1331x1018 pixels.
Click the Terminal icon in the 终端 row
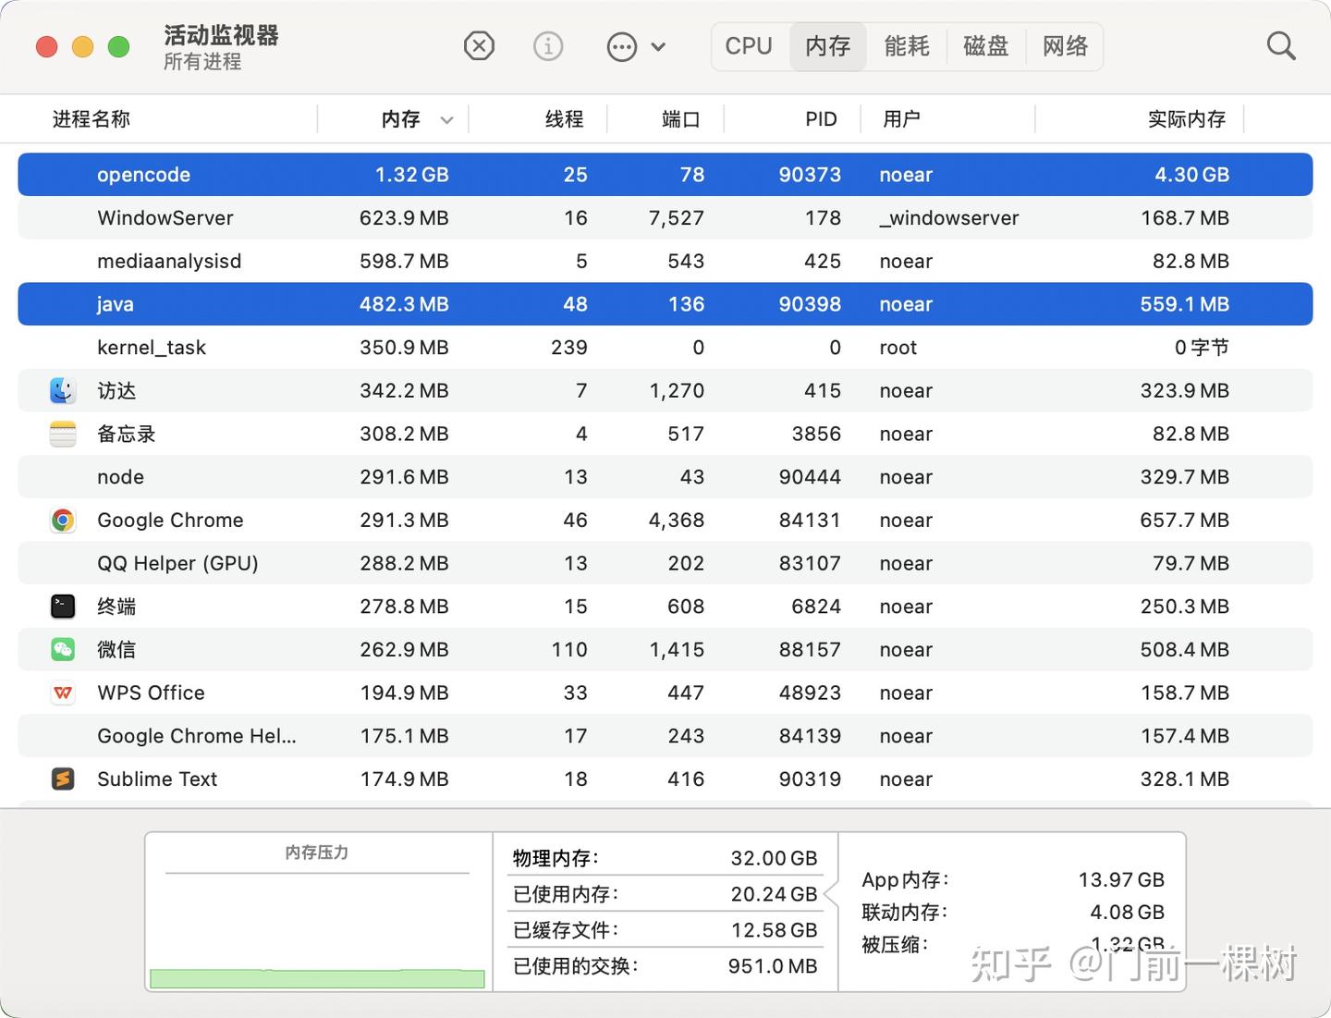click(x=63, y=607)
